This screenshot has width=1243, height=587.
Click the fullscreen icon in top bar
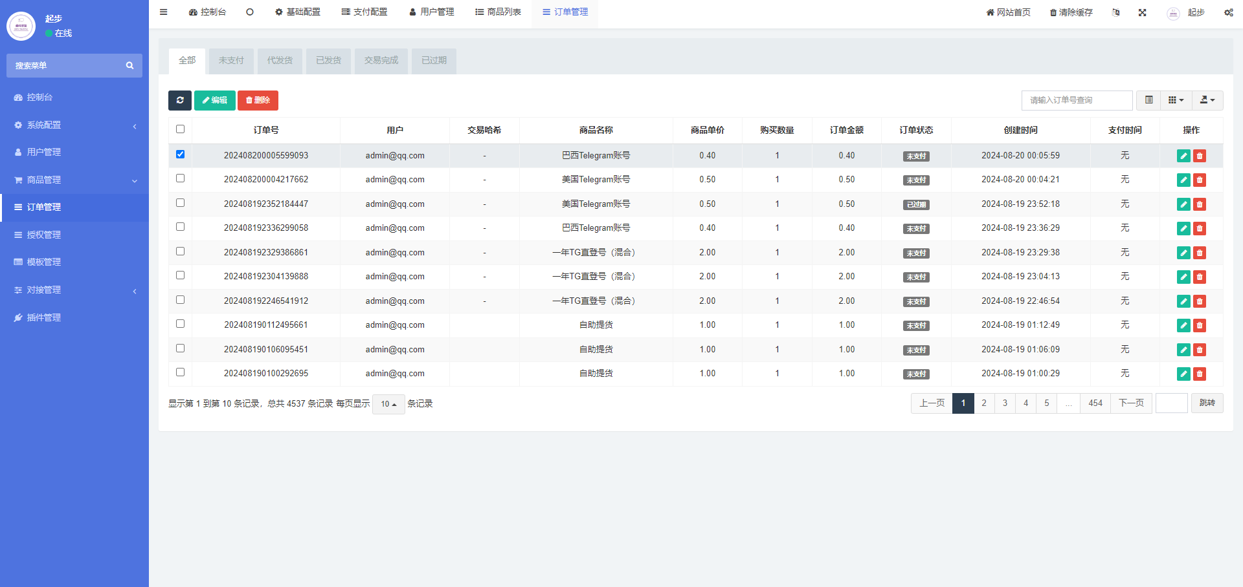(1143, 12)
